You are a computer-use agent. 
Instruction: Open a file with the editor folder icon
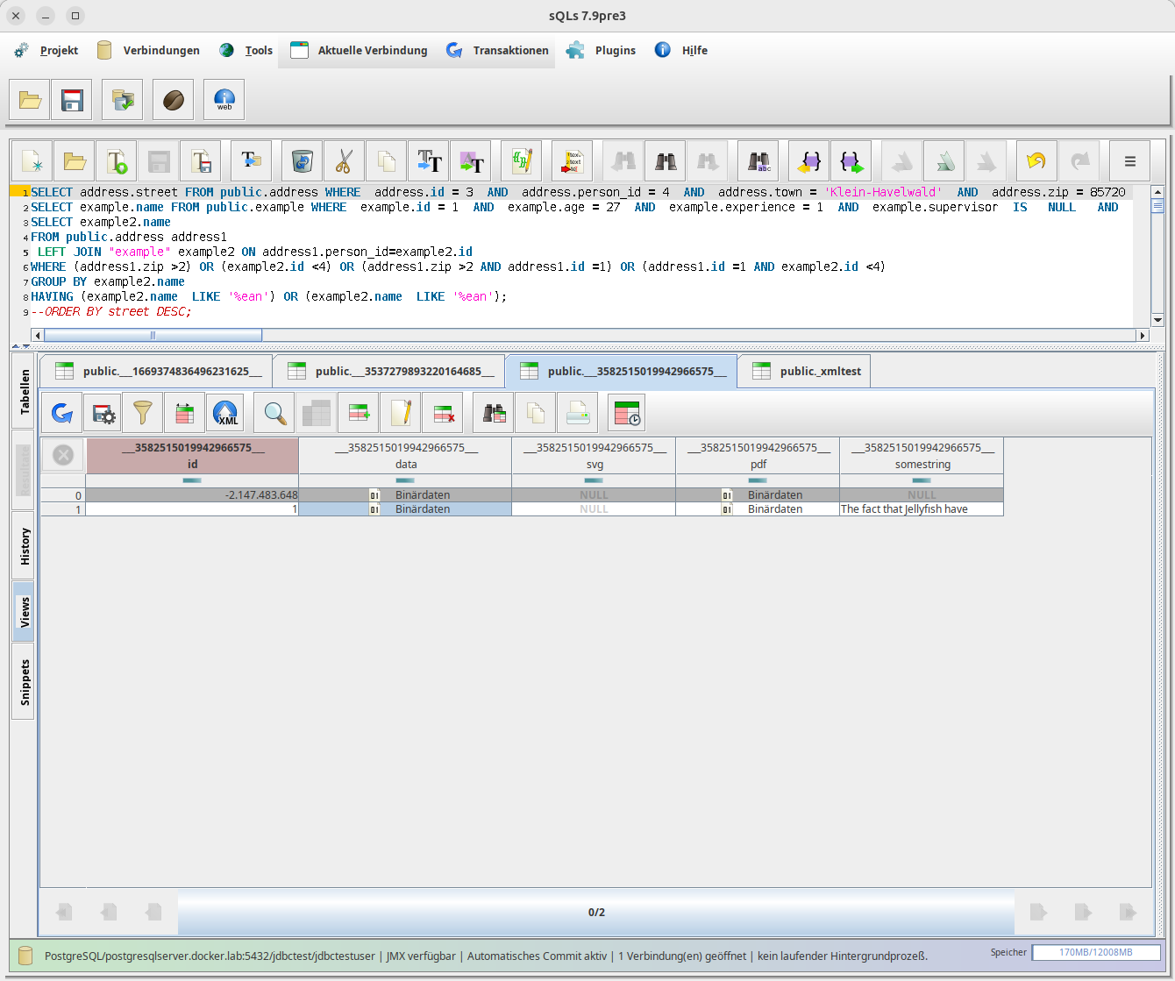pos(75,161)
